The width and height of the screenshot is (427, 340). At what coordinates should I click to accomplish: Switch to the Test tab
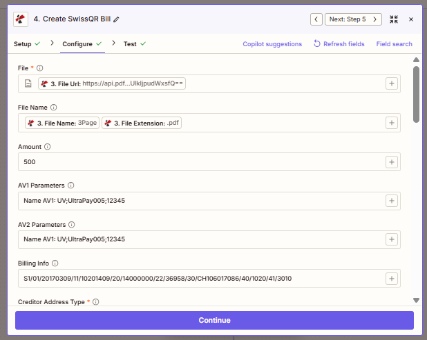(130, 44)
